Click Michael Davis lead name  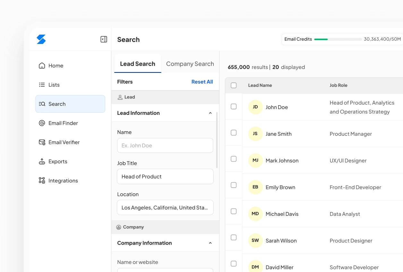[282, 214]
